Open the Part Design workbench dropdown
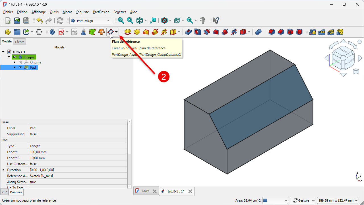This screenshot has height=205, width=364. [x=91, y=20]
